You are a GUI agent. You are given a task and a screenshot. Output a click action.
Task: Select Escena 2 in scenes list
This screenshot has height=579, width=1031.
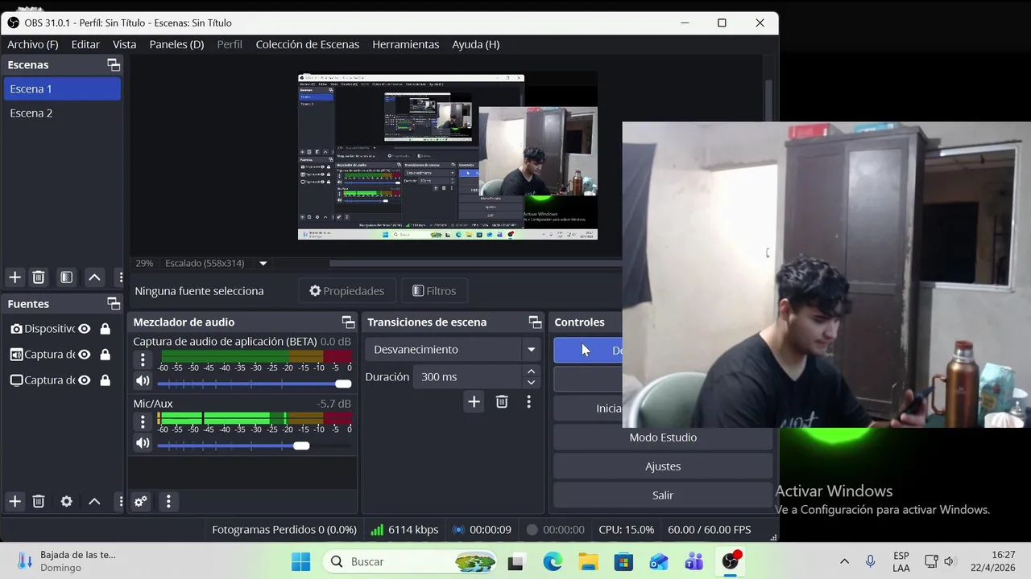tap(62, 113)
